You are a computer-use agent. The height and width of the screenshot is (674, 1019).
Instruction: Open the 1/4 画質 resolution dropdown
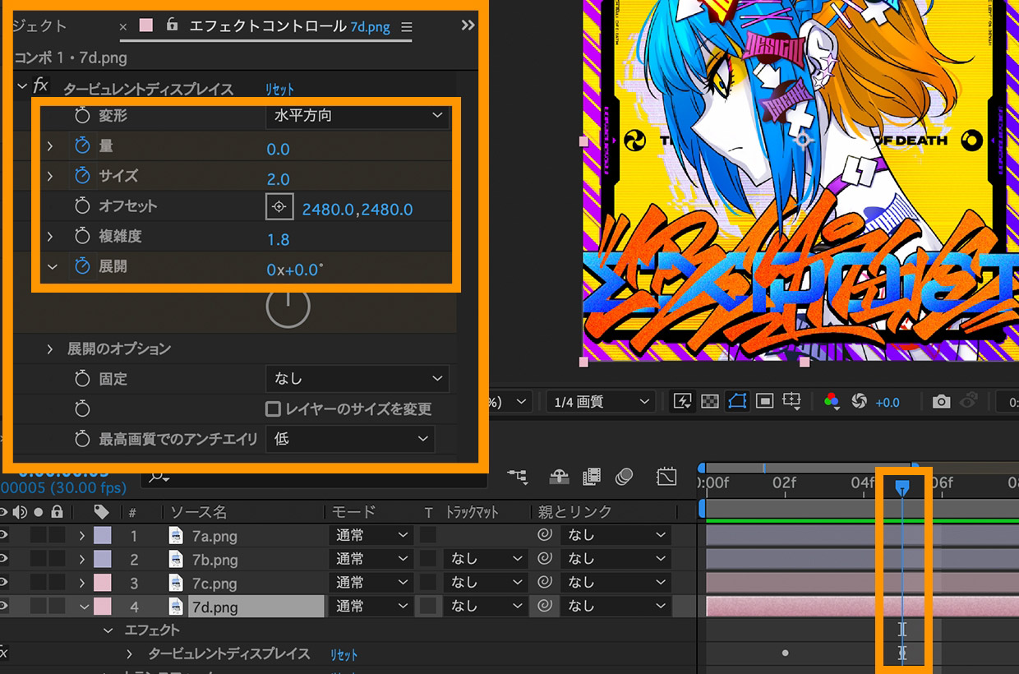tap(602, 402)
